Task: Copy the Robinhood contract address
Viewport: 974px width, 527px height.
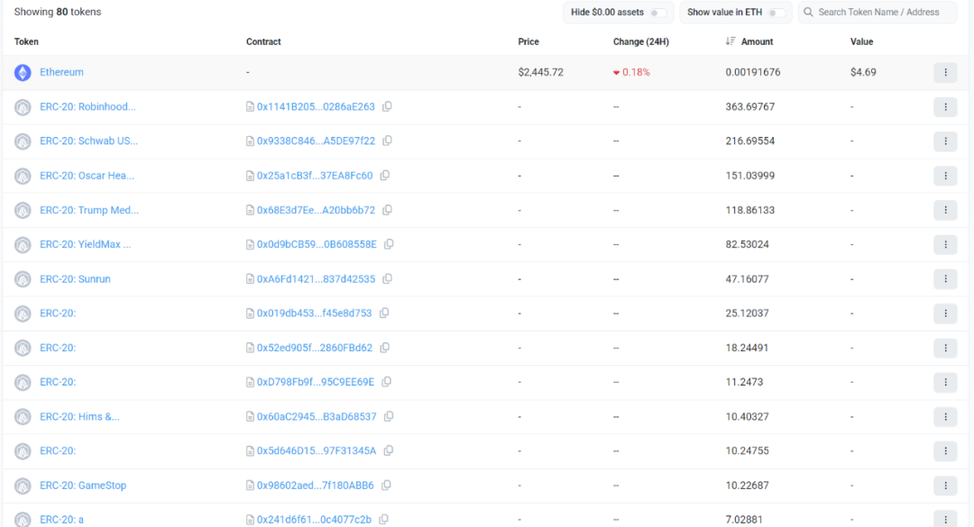Action: point(388,106)
